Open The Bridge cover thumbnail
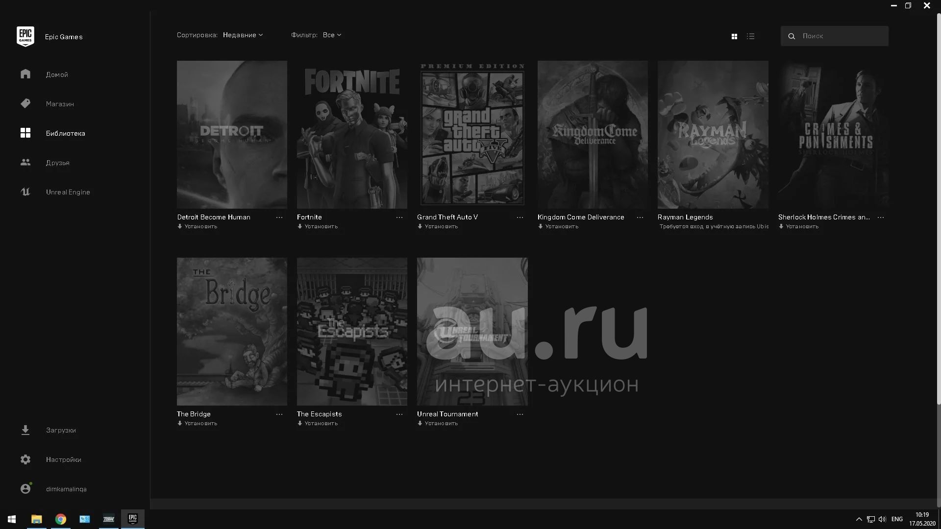Image resolution: width=941 pixels, height=529 pixels. click(232, 332)
